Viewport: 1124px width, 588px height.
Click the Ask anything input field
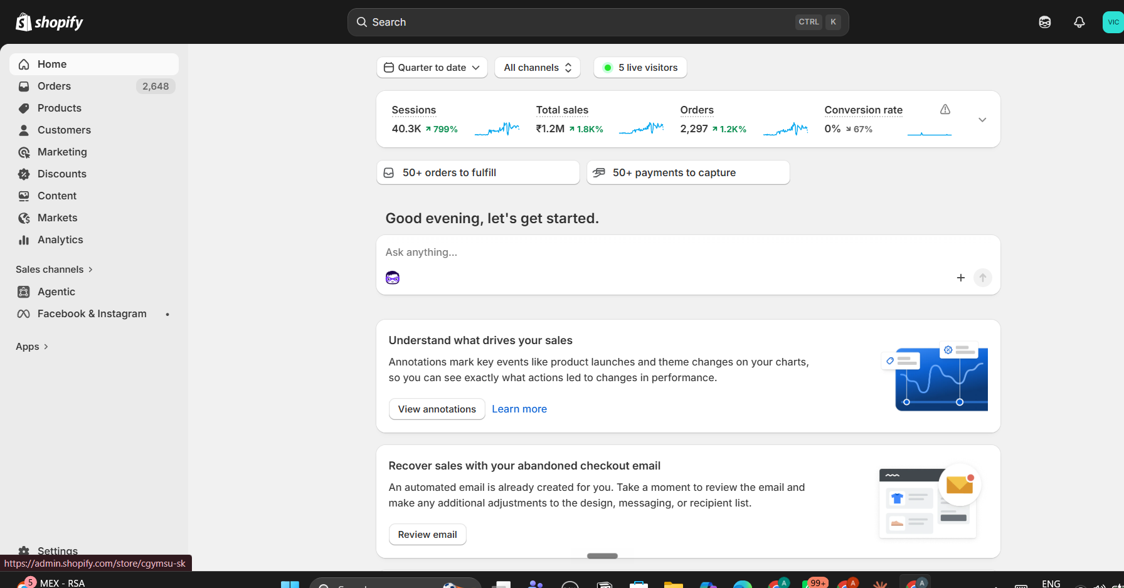coord(687,252)
